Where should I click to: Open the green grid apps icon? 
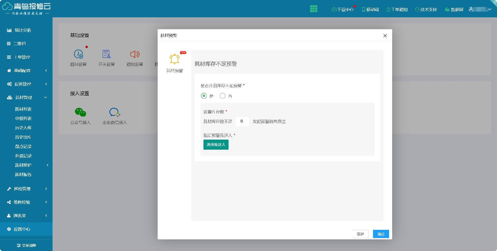313,9
